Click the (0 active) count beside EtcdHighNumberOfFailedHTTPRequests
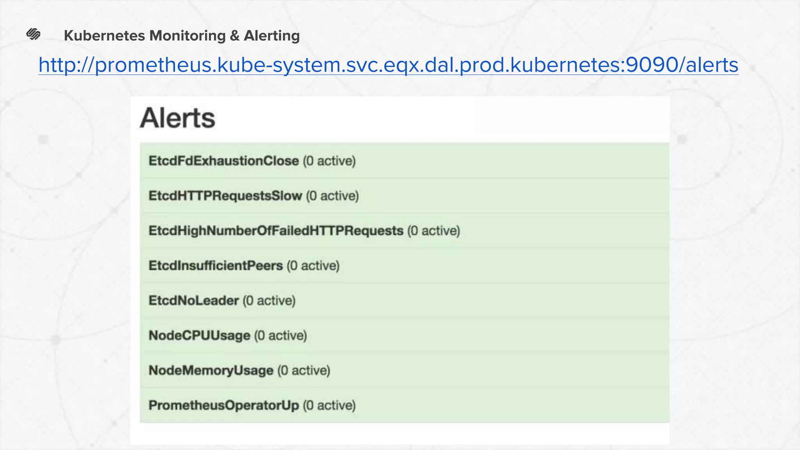The width and height of the screenshot is (800, 450). (x=434, y=231)
